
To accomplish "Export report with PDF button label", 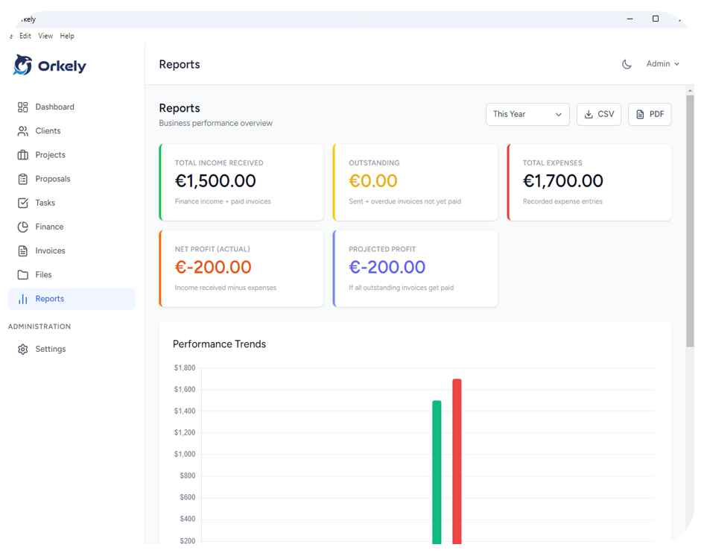I will coord(656,114).
